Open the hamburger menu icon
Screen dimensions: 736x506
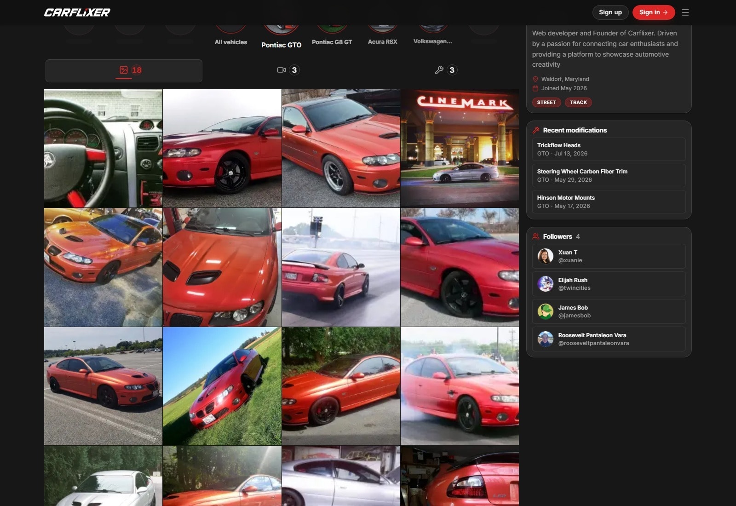pyautogui.click(x=685, y=12)
